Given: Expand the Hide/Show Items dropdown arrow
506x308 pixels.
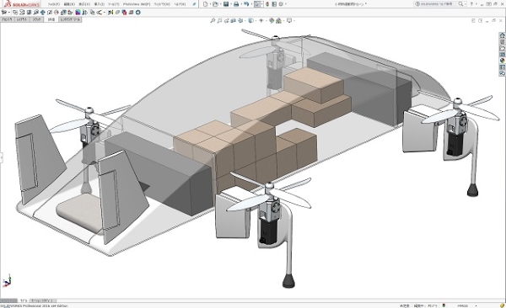Looking at the screenshot, I should tap(266, 20).
